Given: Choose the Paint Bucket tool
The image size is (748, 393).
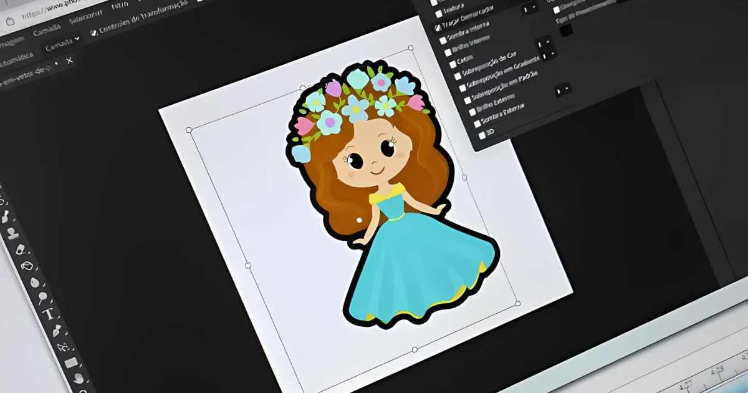Looking at the screenshot, I should (x=27, y=266).
